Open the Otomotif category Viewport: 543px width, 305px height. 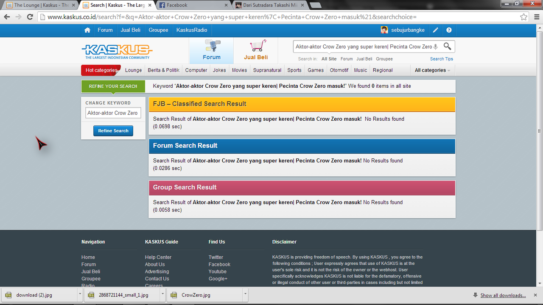339,70
